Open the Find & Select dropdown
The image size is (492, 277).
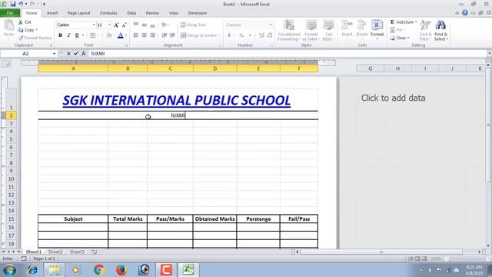tap(440, 31)
